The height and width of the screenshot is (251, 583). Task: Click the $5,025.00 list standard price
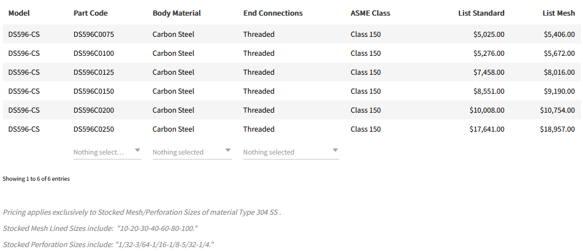[x=489, y=34]
